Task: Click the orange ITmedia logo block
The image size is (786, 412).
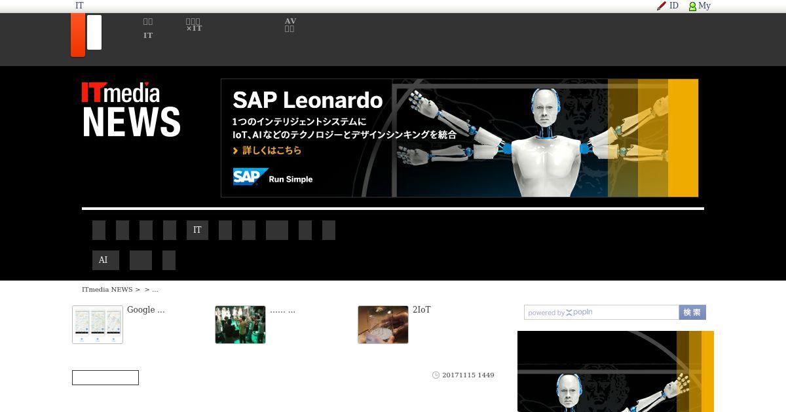Action: (78, 35)
